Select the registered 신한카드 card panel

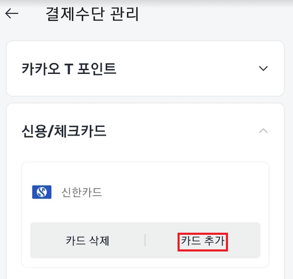pos(145,215)
